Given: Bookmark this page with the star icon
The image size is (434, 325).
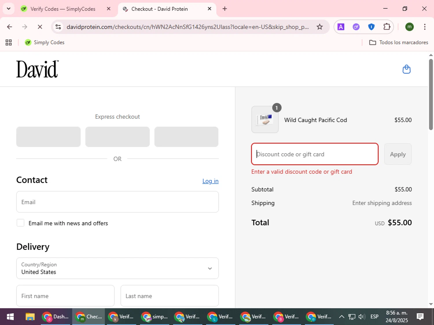Looking at the screenshot, I should (x=319, y=27).
